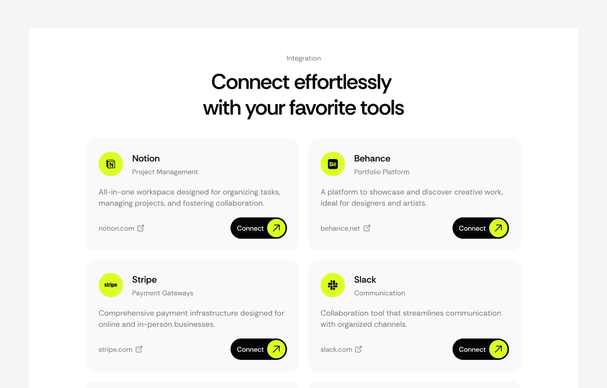The width and height of the screenshot is (607, 388).
Task: Connect the Behance integration
Action: [x=481, y=228]
